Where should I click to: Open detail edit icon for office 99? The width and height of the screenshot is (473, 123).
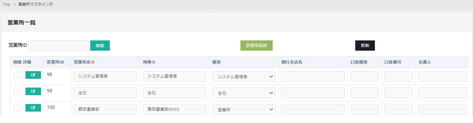click(x=33, y=91)
